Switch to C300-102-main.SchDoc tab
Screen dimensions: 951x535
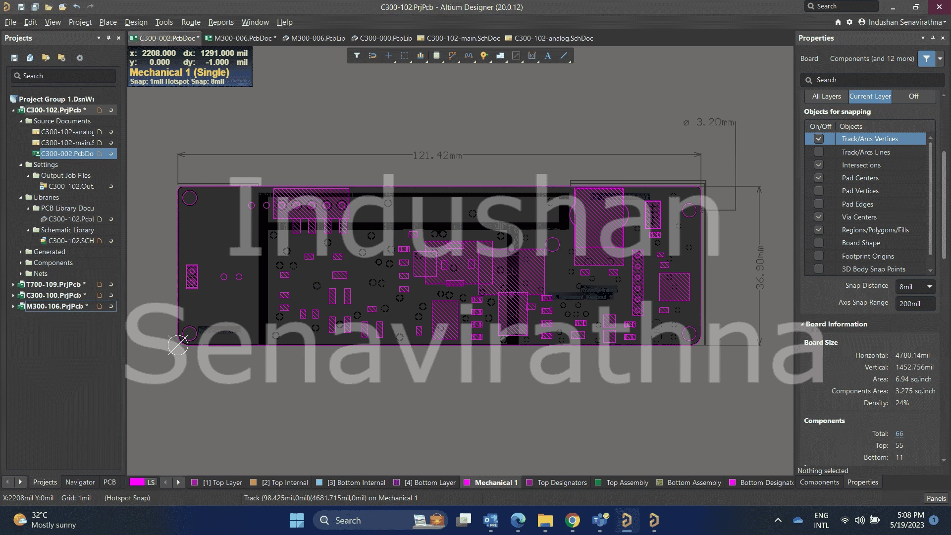pos(459,38)
